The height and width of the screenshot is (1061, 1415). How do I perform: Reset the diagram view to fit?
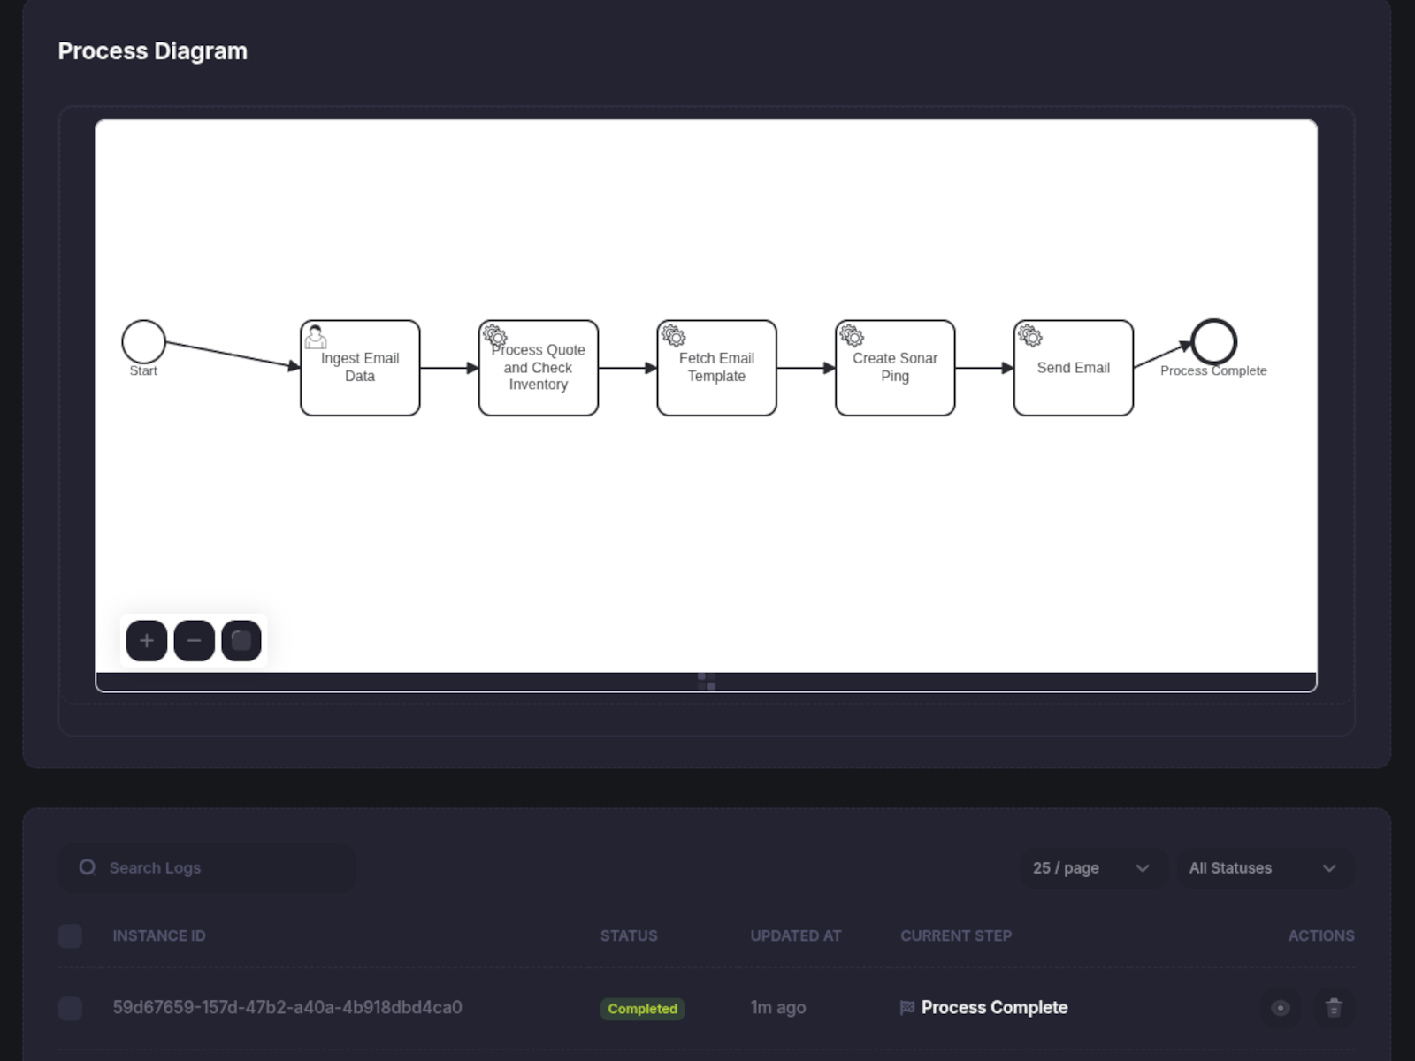pos(241,640)
